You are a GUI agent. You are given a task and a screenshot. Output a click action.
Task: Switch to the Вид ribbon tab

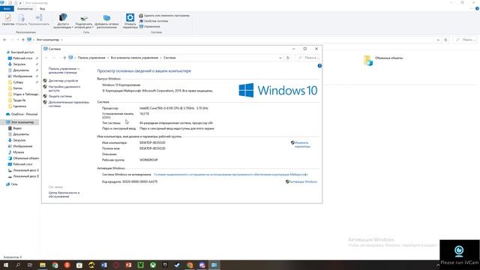point(42,8)
